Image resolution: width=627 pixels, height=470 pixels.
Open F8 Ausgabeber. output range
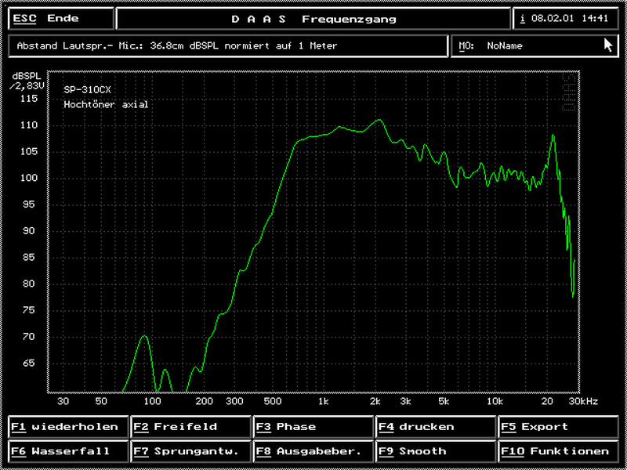(x=313, y=451)
